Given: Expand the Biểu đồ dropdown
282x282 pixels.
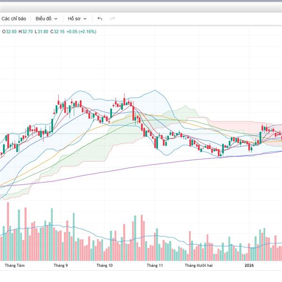Looking at the screenshot, I should click(x=47, y=19).
